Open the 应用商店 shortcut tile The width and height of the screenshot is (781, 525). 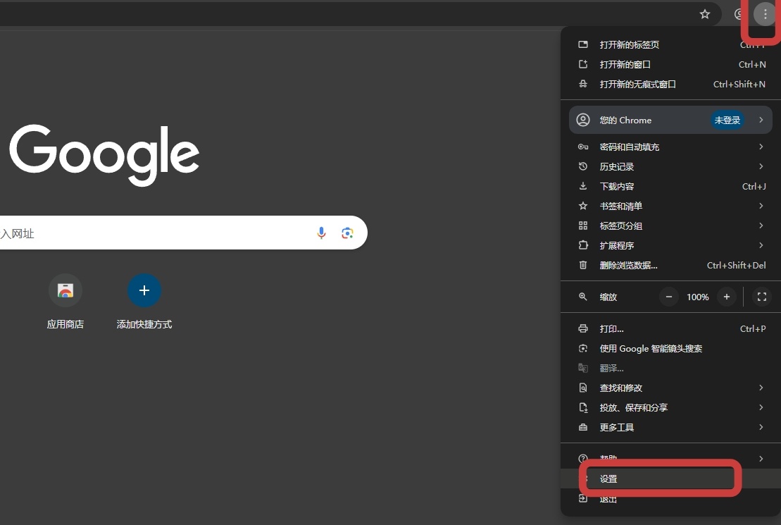click(x=65, y=302)
